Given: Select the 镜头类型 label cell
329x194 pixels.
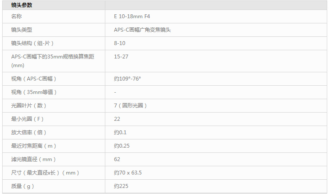Looking at the screenshot, I should (x=22, y=30).
